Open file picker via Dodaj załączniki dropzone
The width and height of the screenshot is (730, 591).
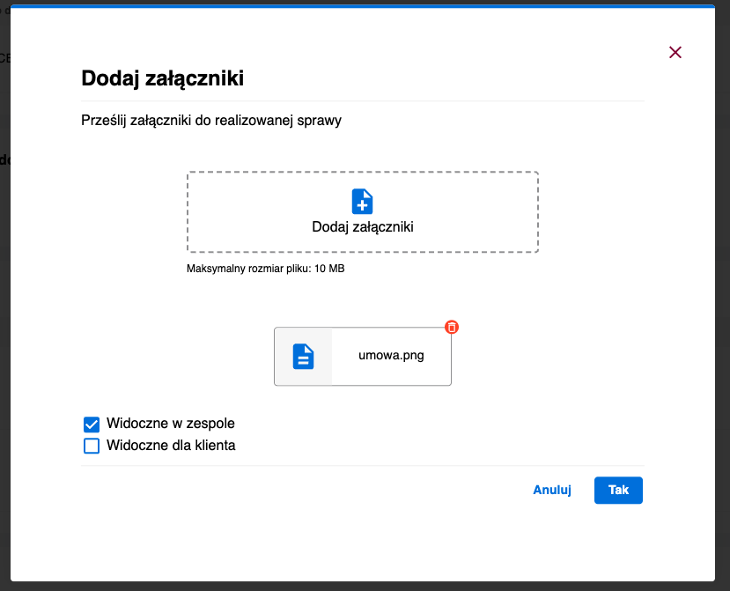(x=362, y=211)
